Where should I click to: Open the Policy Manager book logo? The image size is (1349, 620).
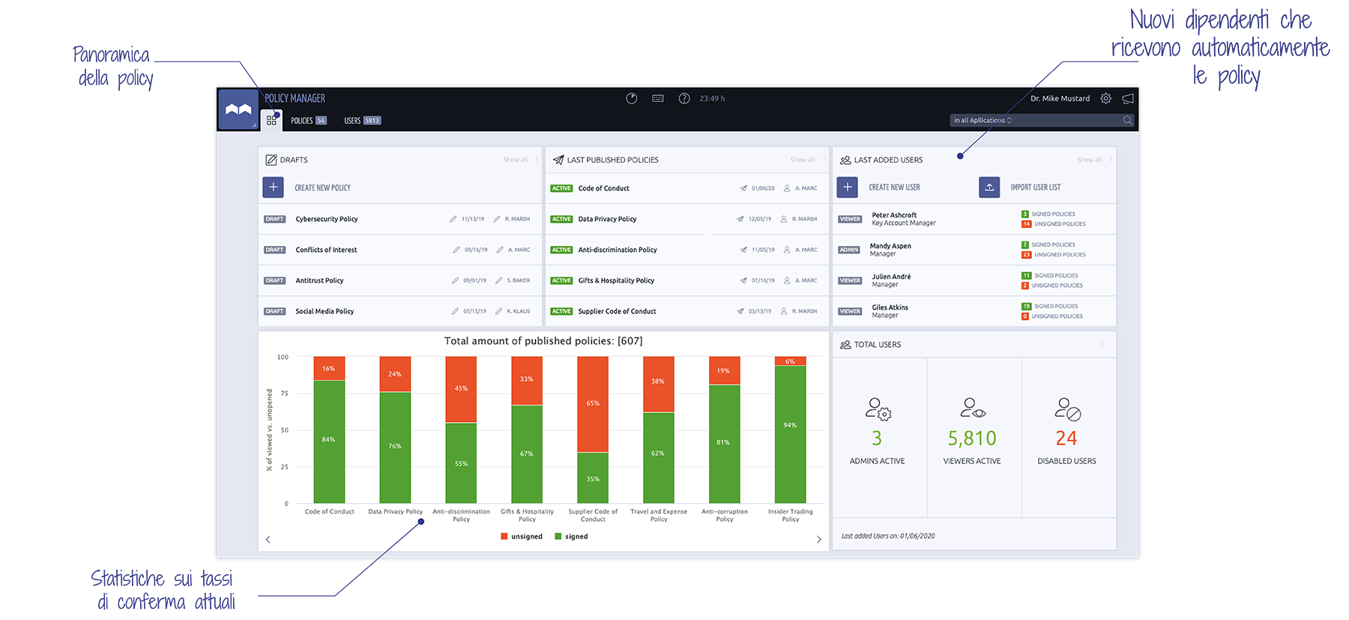tap(238, 109)
